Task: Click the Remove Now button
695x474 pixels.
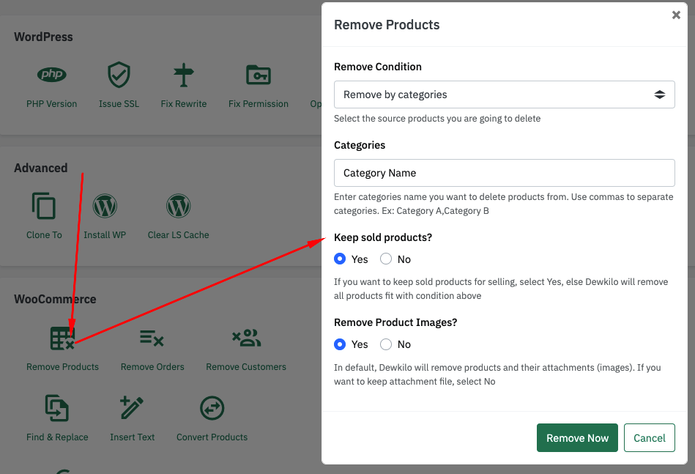Action: coord(577,437)
